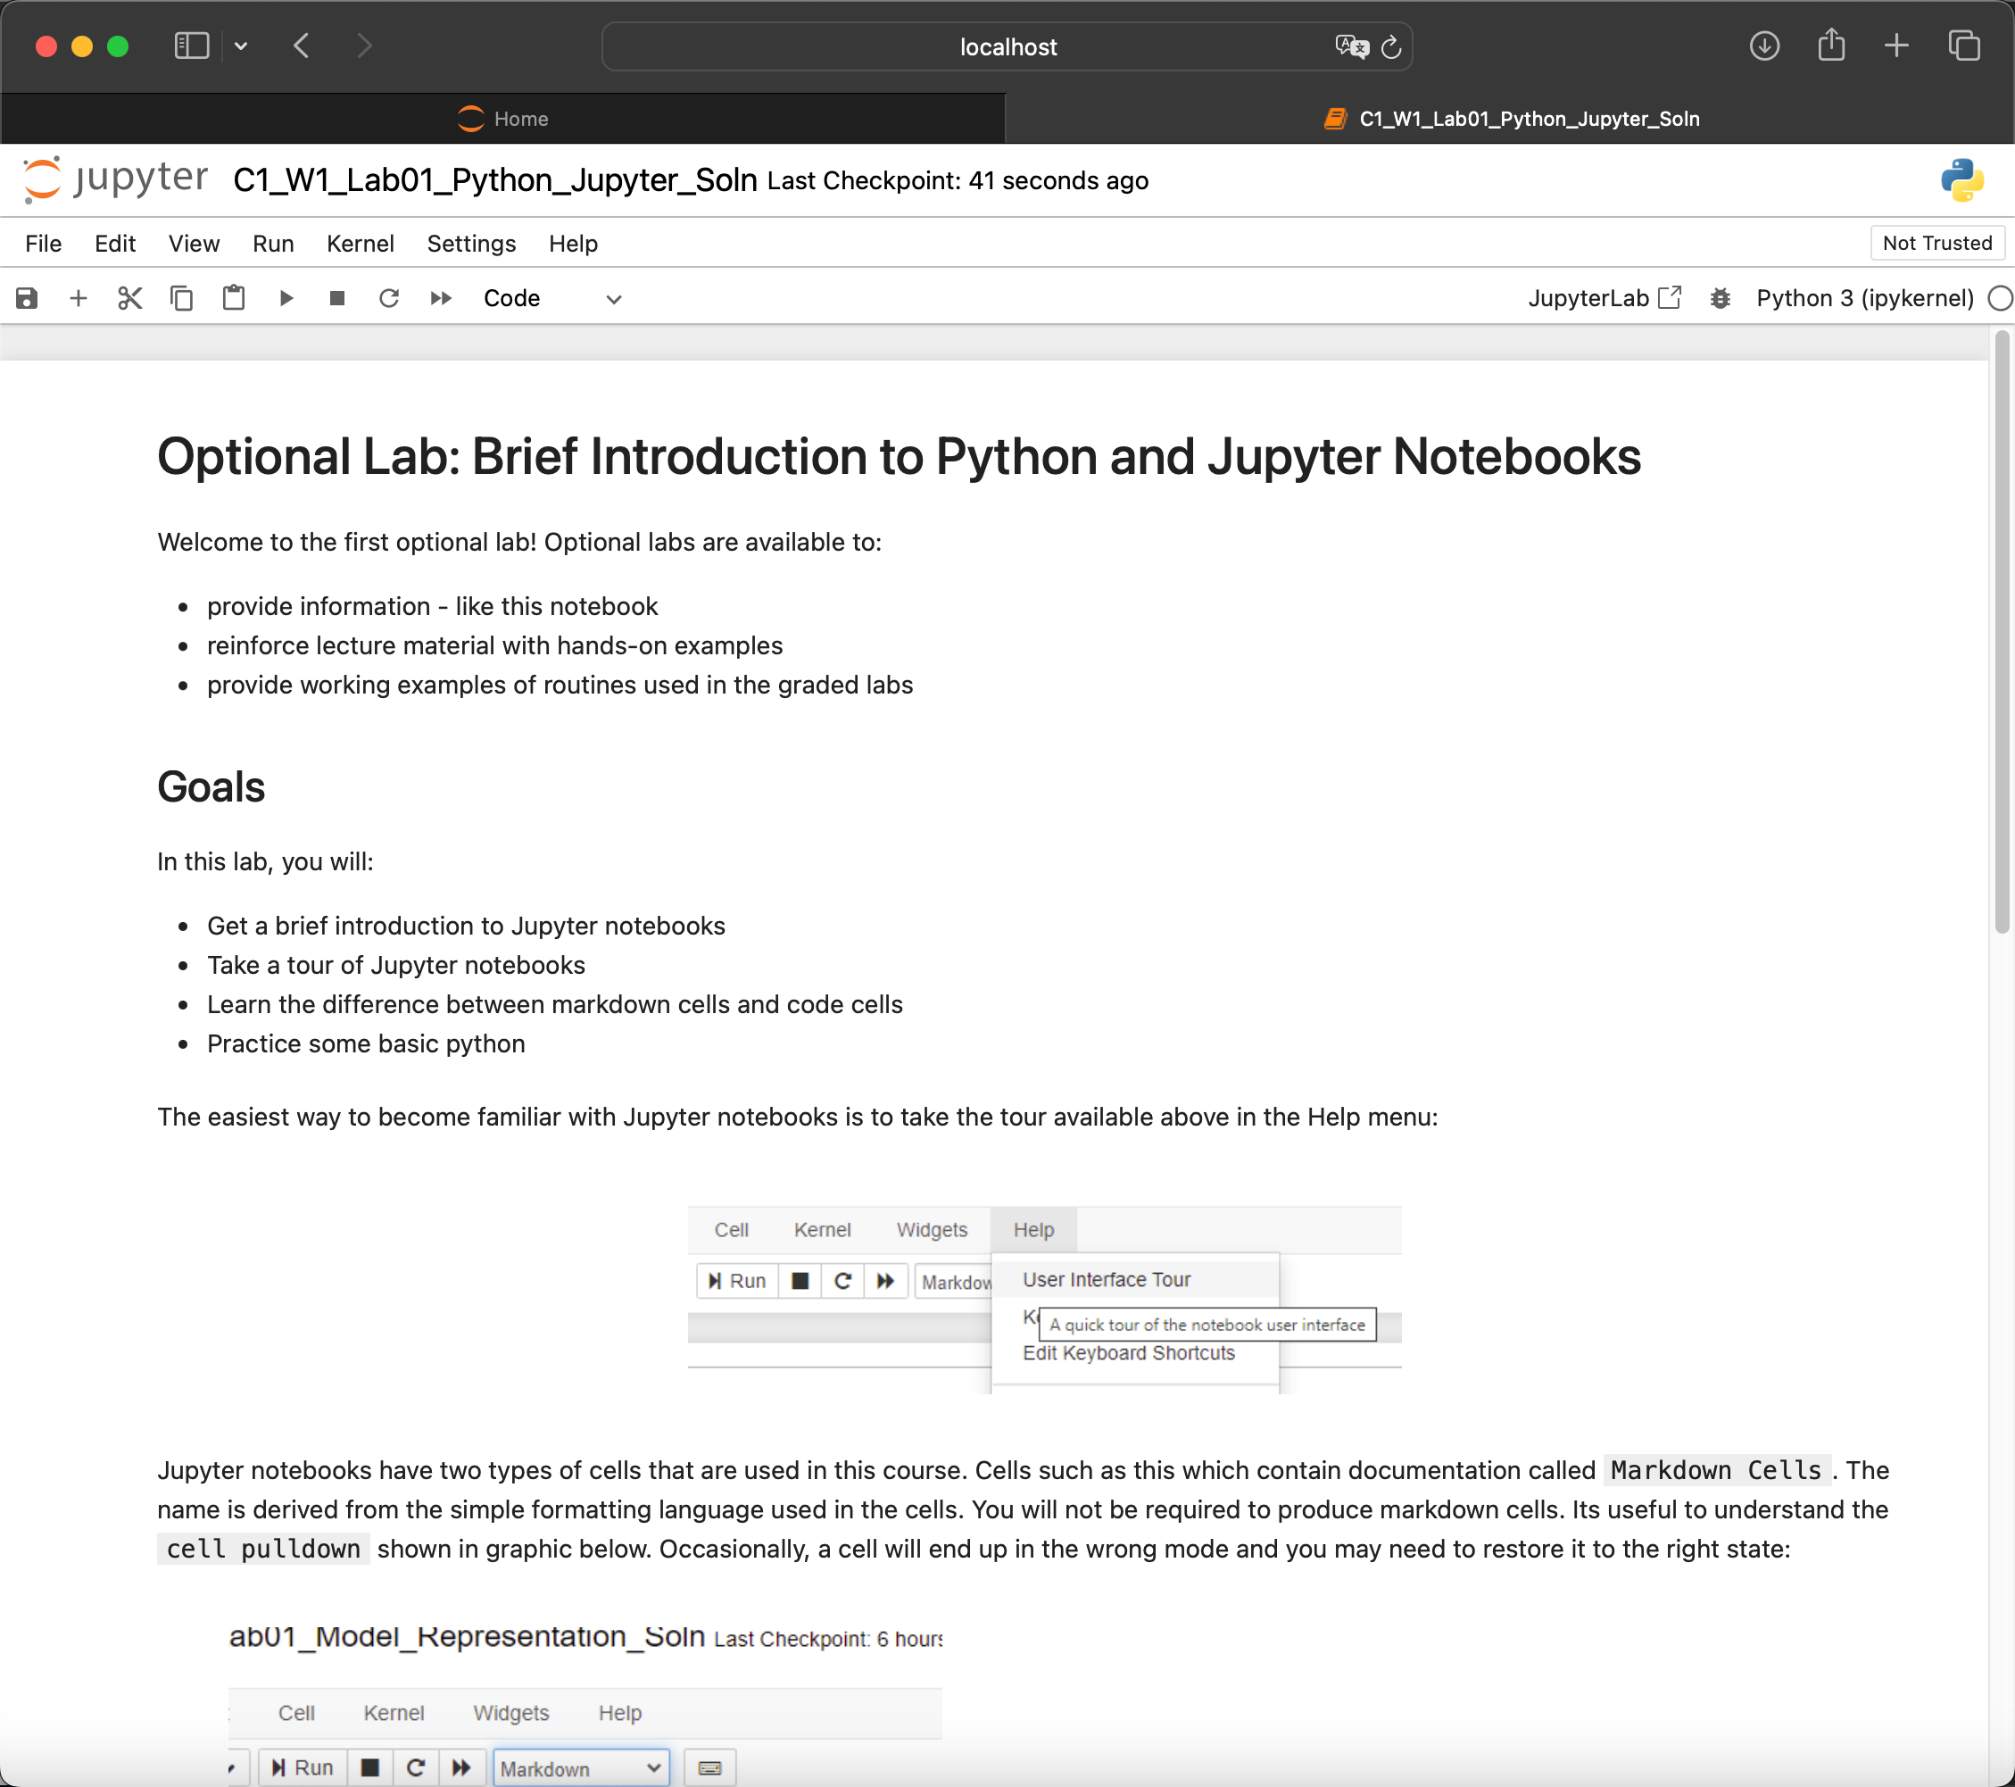The image size is (2015, 1787).
Task: Restart kernel and run all cells icon
Action: coord(441,298)
